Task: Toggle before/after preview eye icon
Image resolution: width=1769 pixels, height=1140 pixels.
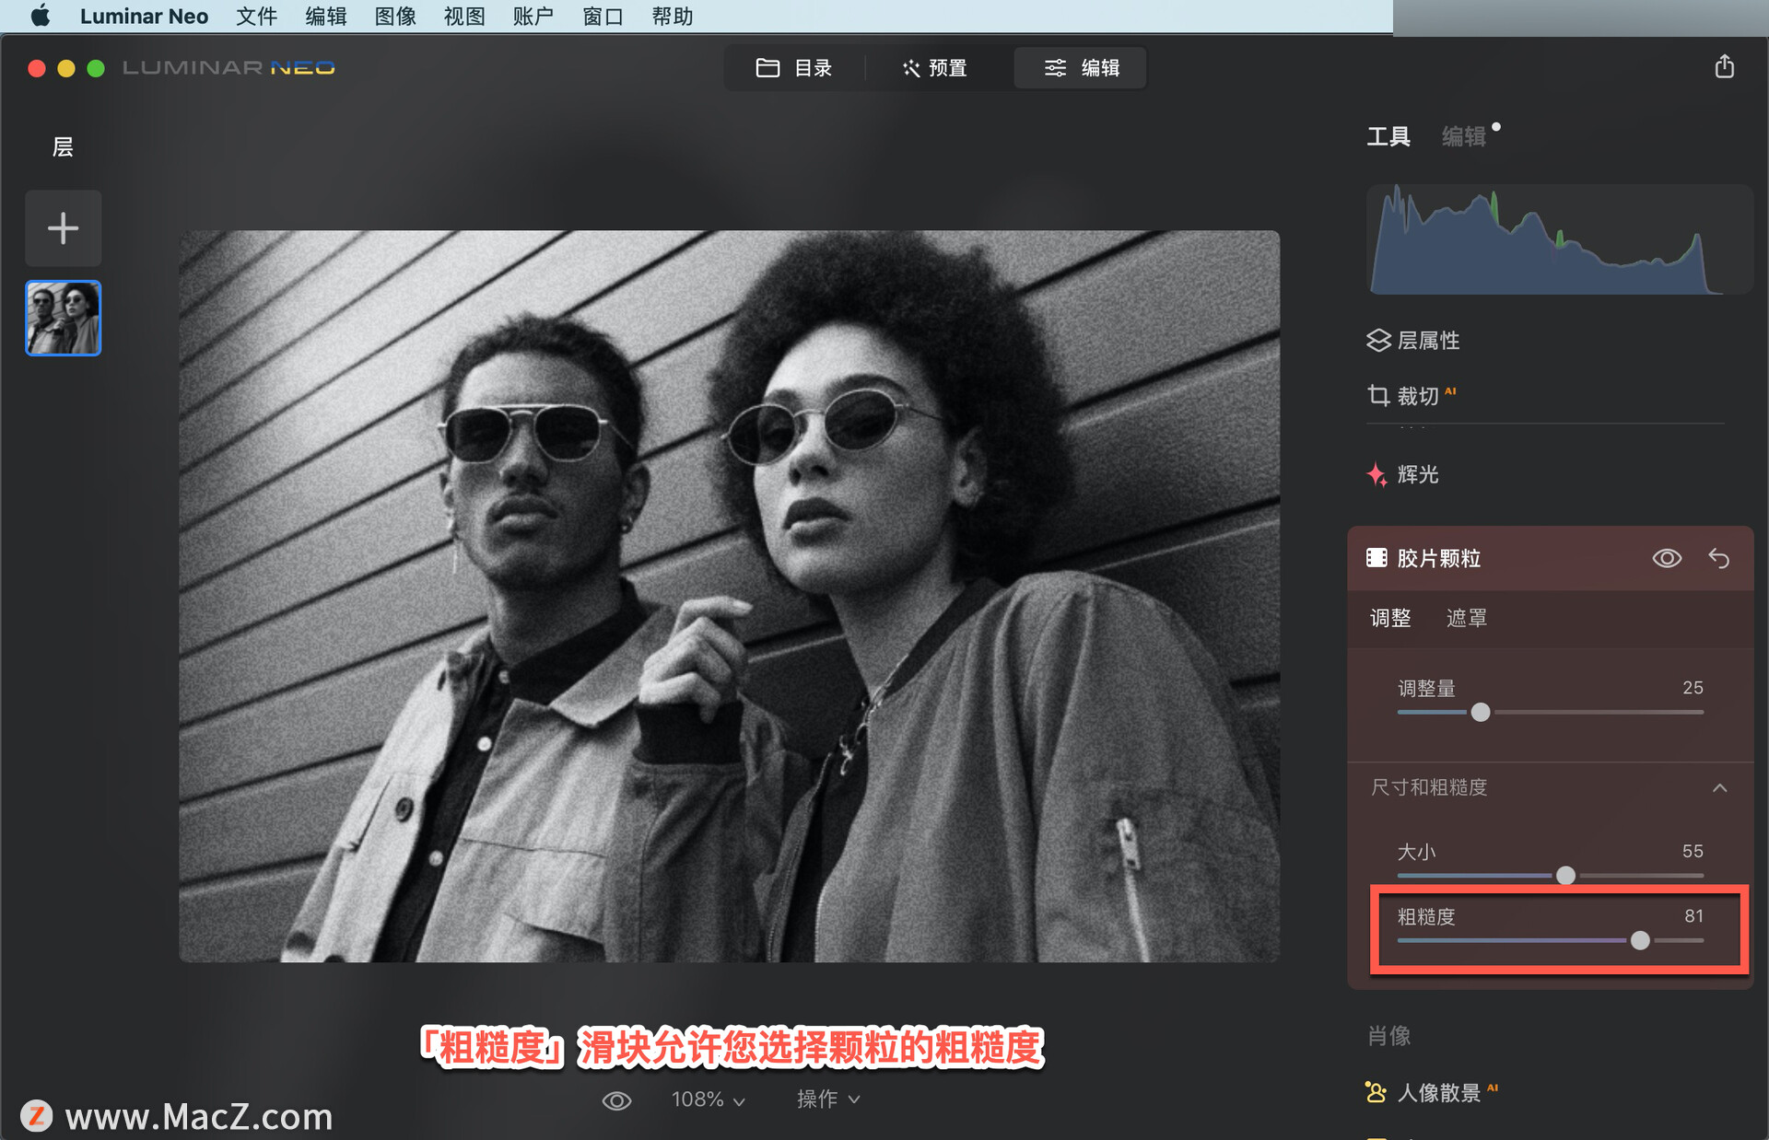Action: click(616, 1100)
